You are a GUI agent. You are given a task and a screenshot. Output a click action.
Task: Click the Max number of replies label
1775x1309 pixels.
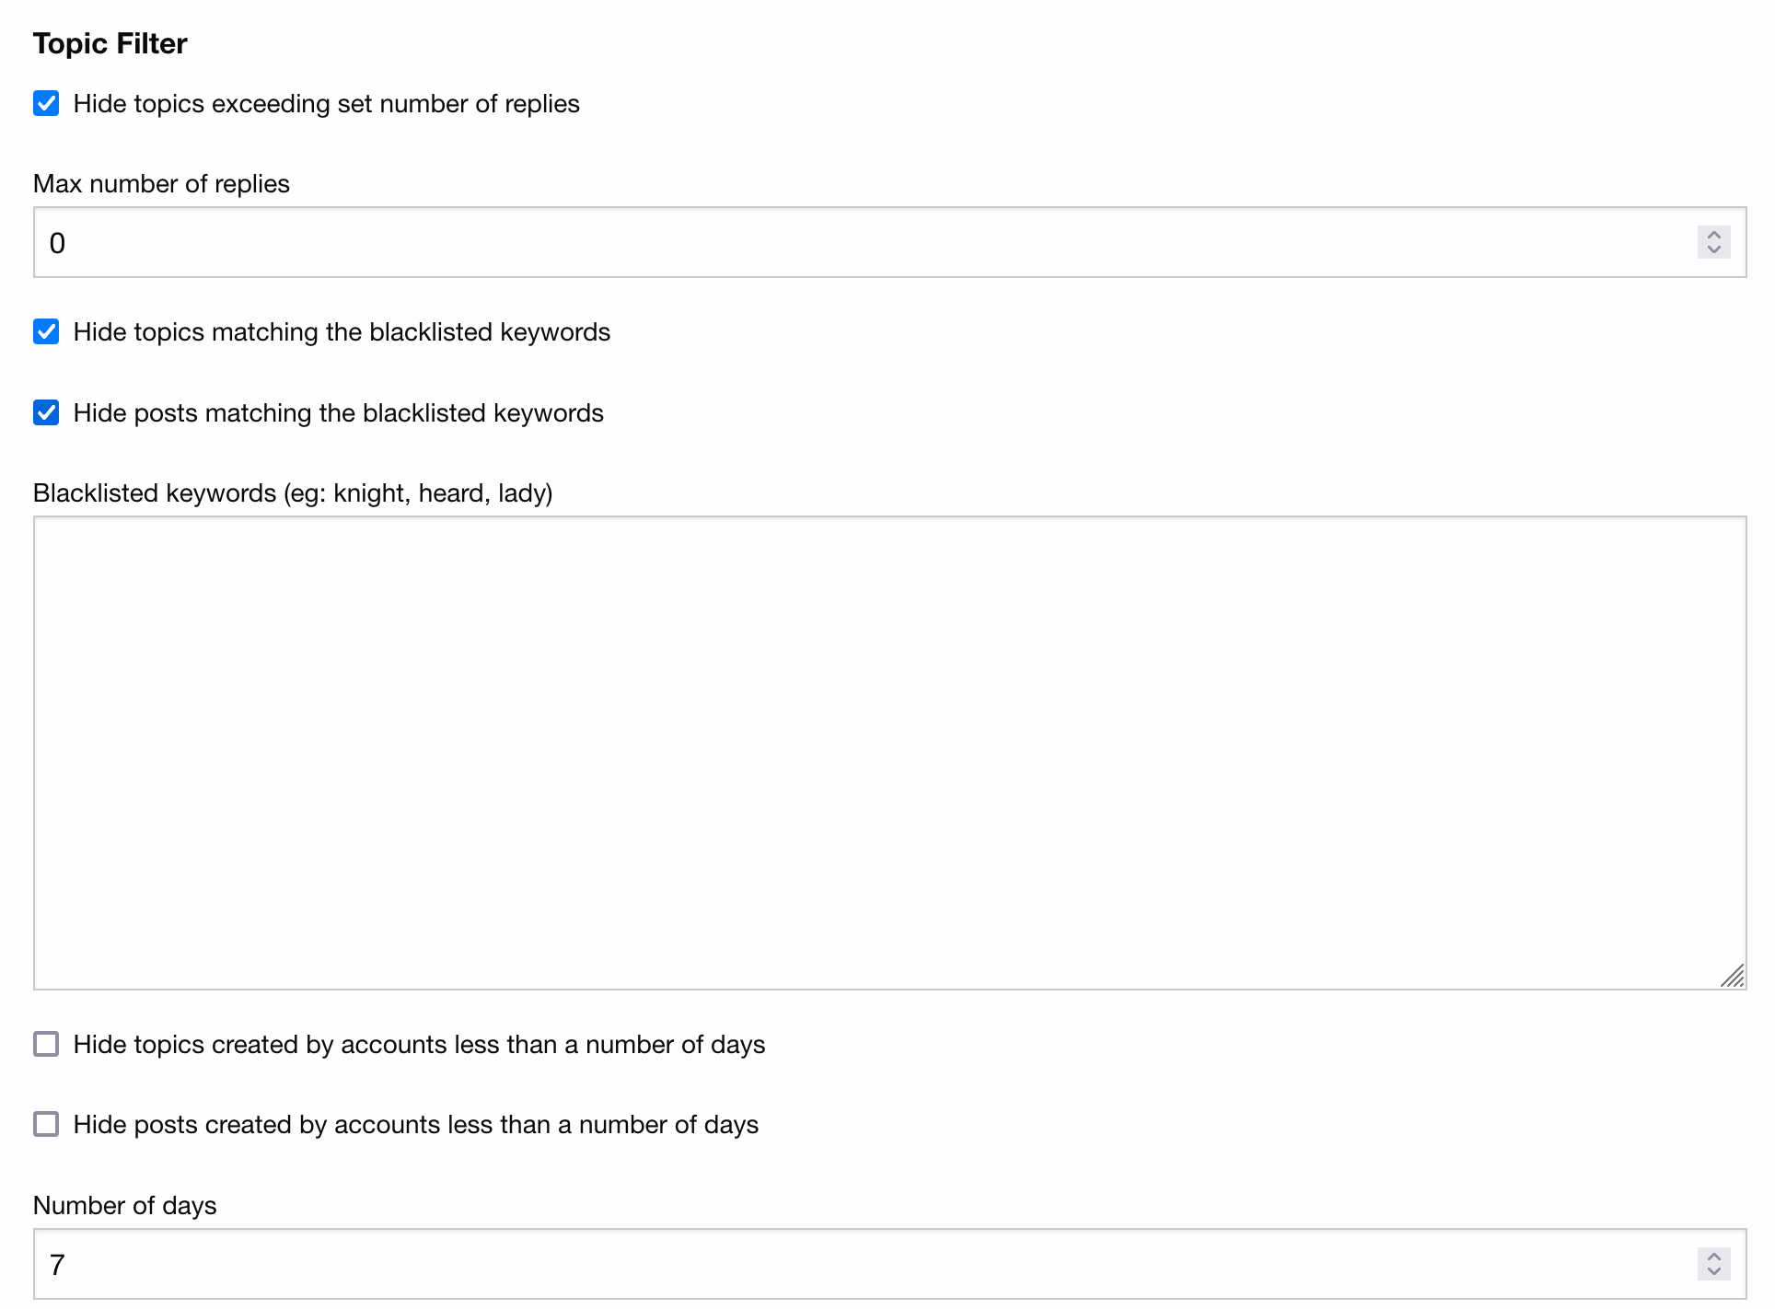pos(161,184)
